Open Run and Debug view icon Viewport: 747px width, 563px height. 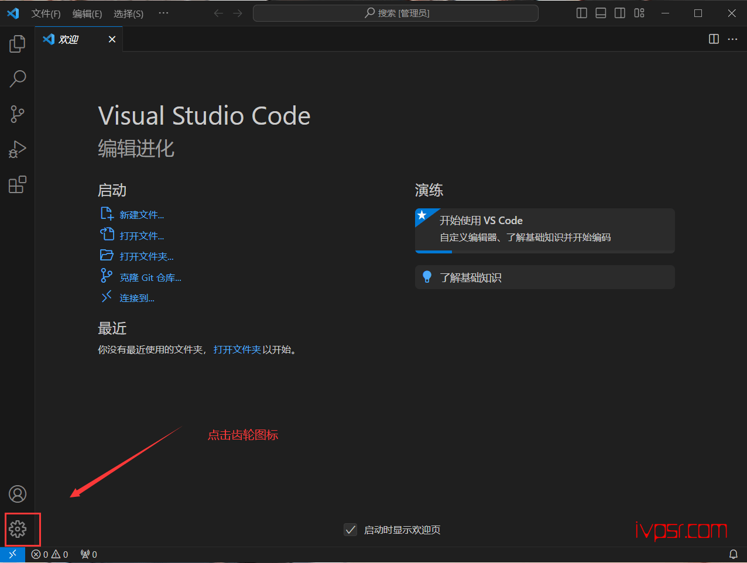pyautogui.click(x=18, y=150)
